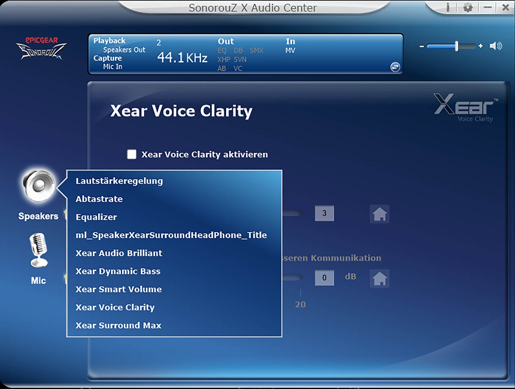This screenshot has width=515, height=389.
Task: Open the Speakers device icon
Action: point(39,186)
